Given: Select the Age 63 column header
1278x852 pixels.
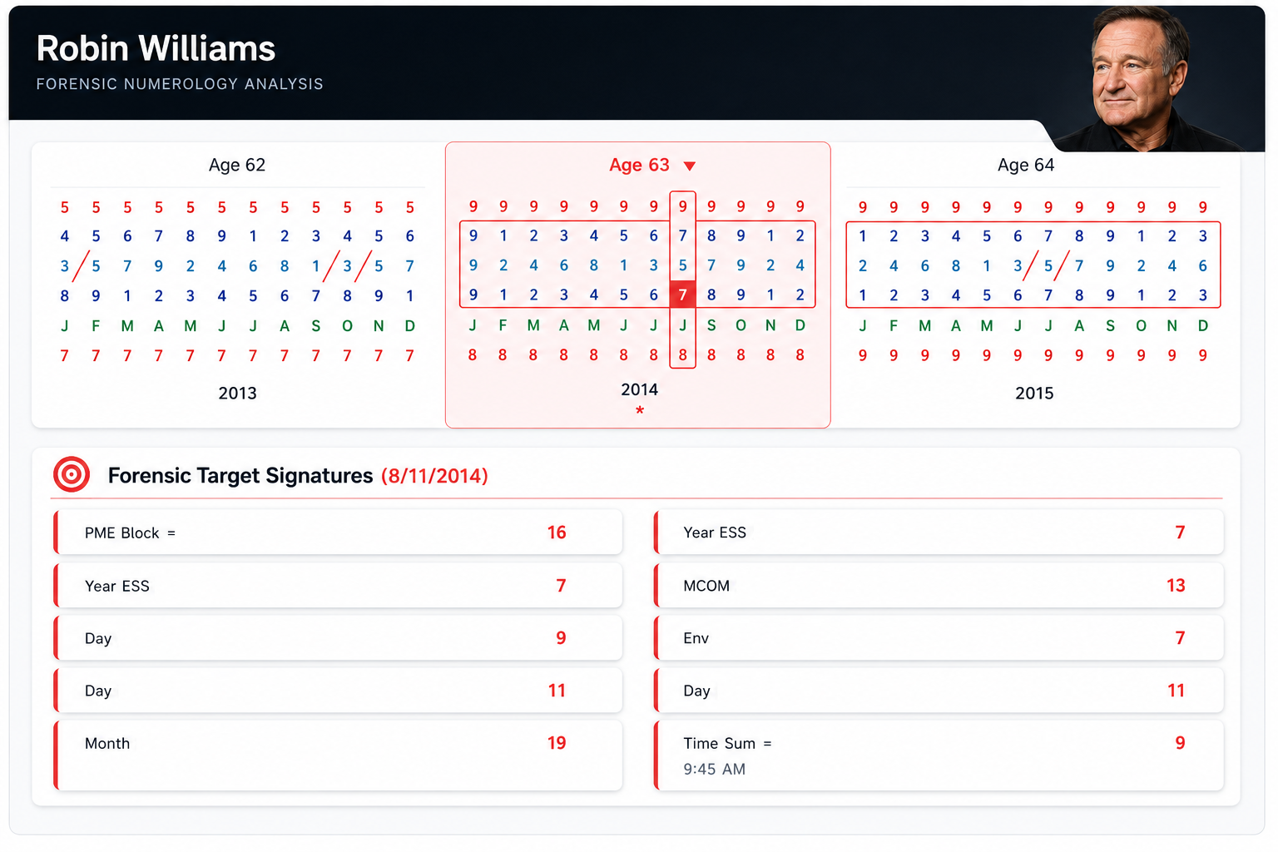Looking at the screenshot, I should click(x=639, y=165).
